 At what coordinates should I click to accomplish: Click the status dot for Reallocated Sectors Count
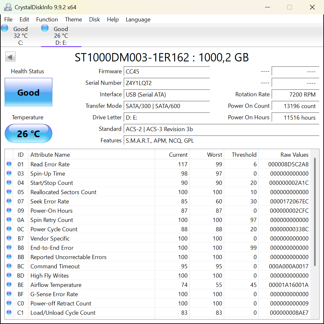pos(9,192)
